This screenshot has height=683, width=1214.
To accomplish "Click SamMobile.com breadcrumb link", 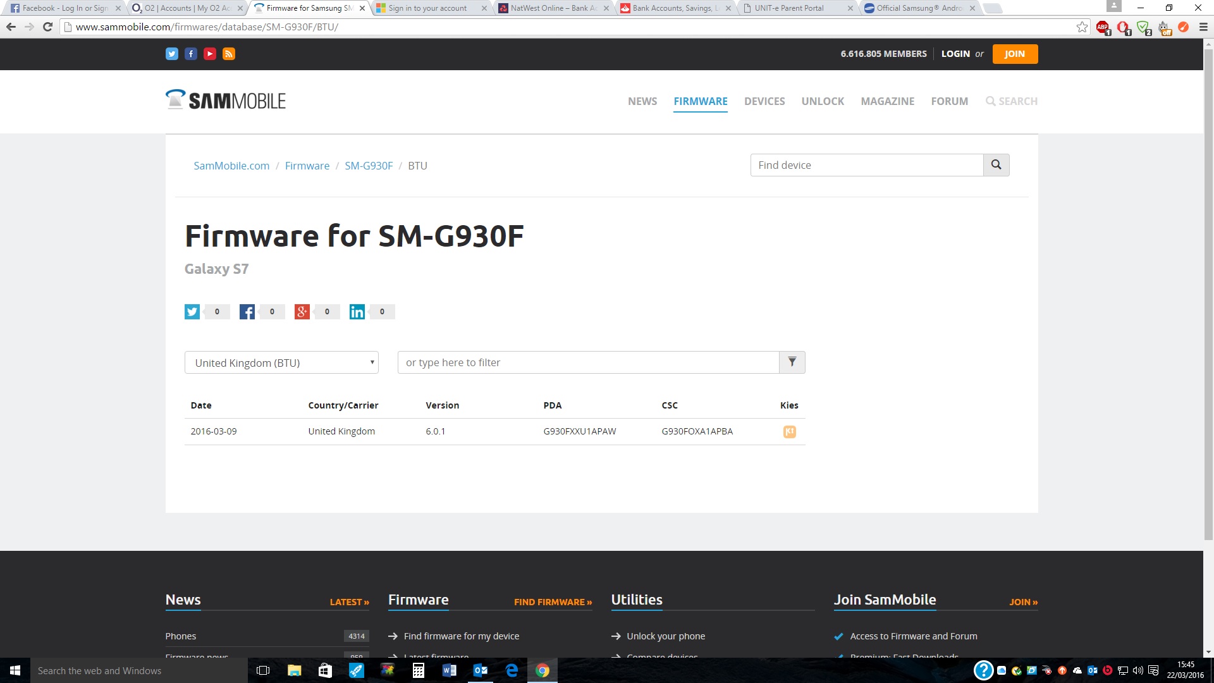I will [231, 166].
